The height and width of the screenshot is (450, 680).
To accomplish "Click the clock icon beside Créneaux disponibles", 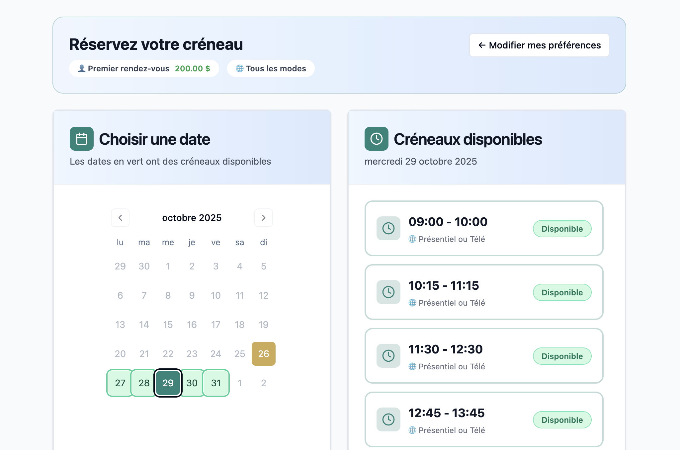I will [376, 139].
